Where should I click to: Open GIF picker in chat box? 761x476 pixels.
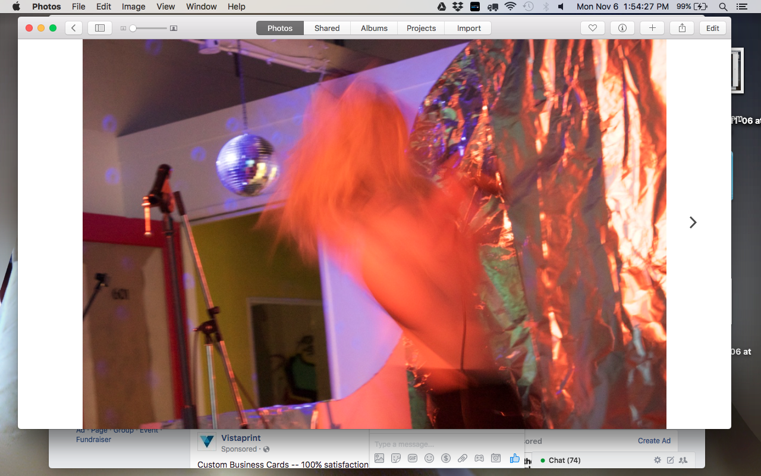click(413, 458)
